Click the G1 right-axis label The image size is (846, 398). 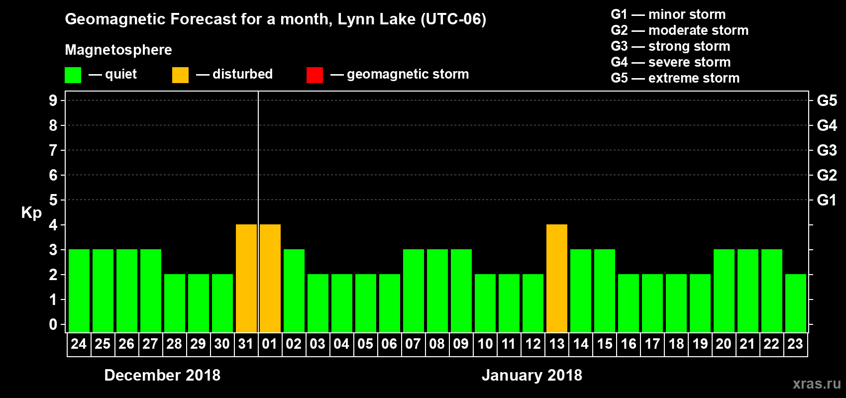[x=827, y=200]
